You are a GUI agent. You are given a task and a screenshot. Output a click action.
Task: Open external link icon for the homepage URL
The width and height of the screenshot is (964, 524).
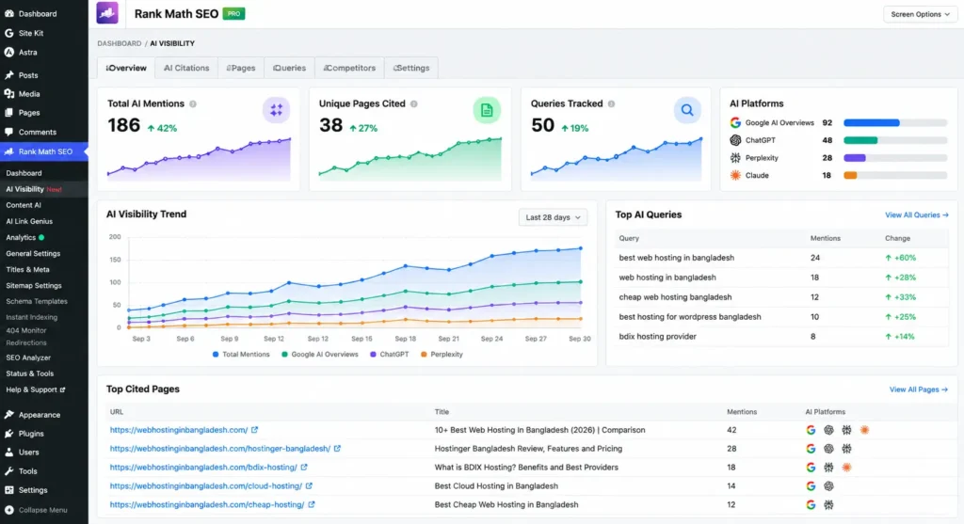point(254,430)
